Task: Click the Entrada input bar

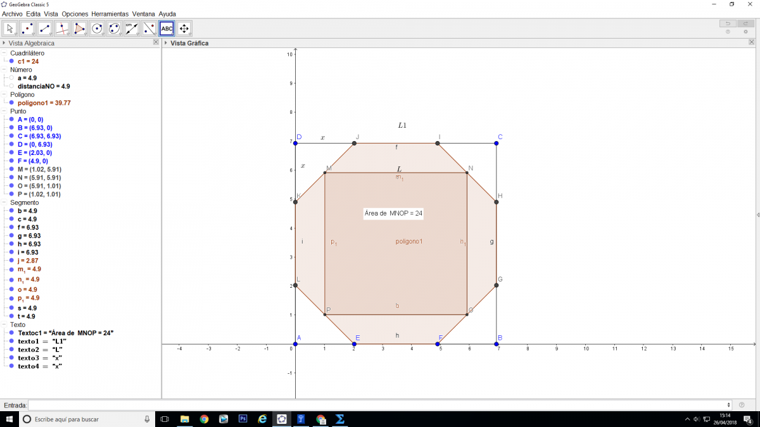Action: tap(379, 405)
